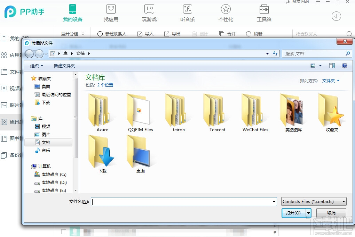355x237 pixels.
Task: Open the 排列方式 文件夹 dropdown
Action: [331, 81]
